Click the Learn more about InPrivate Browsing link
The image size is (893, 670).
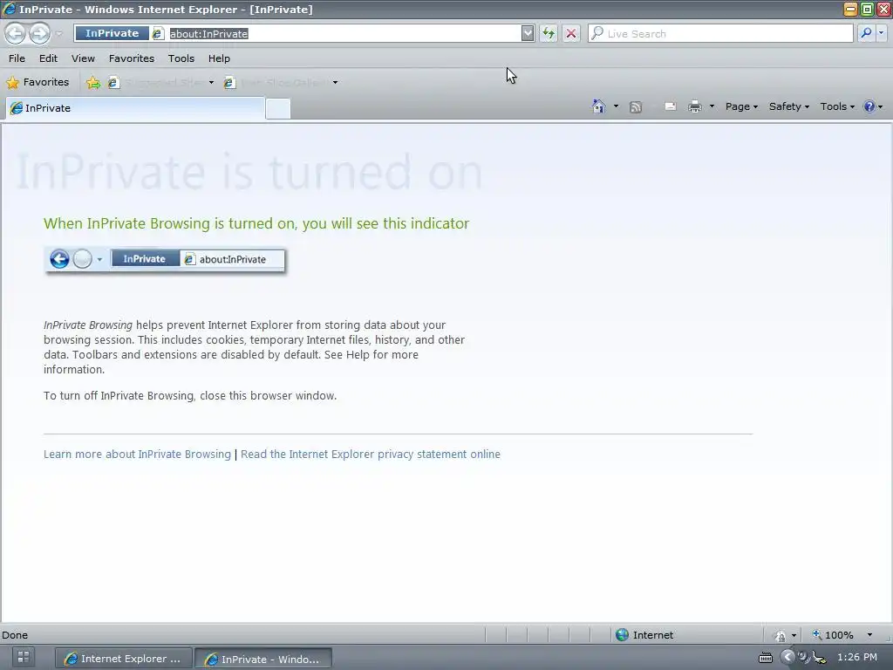coord(137,454)
